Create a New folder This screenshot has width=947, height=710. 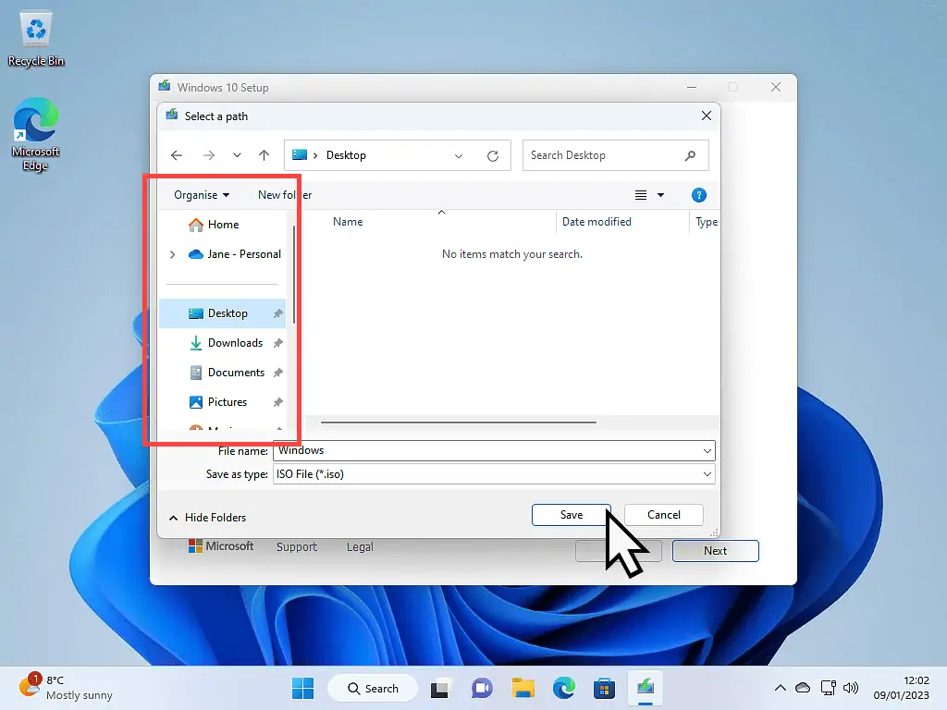point(284,195)
